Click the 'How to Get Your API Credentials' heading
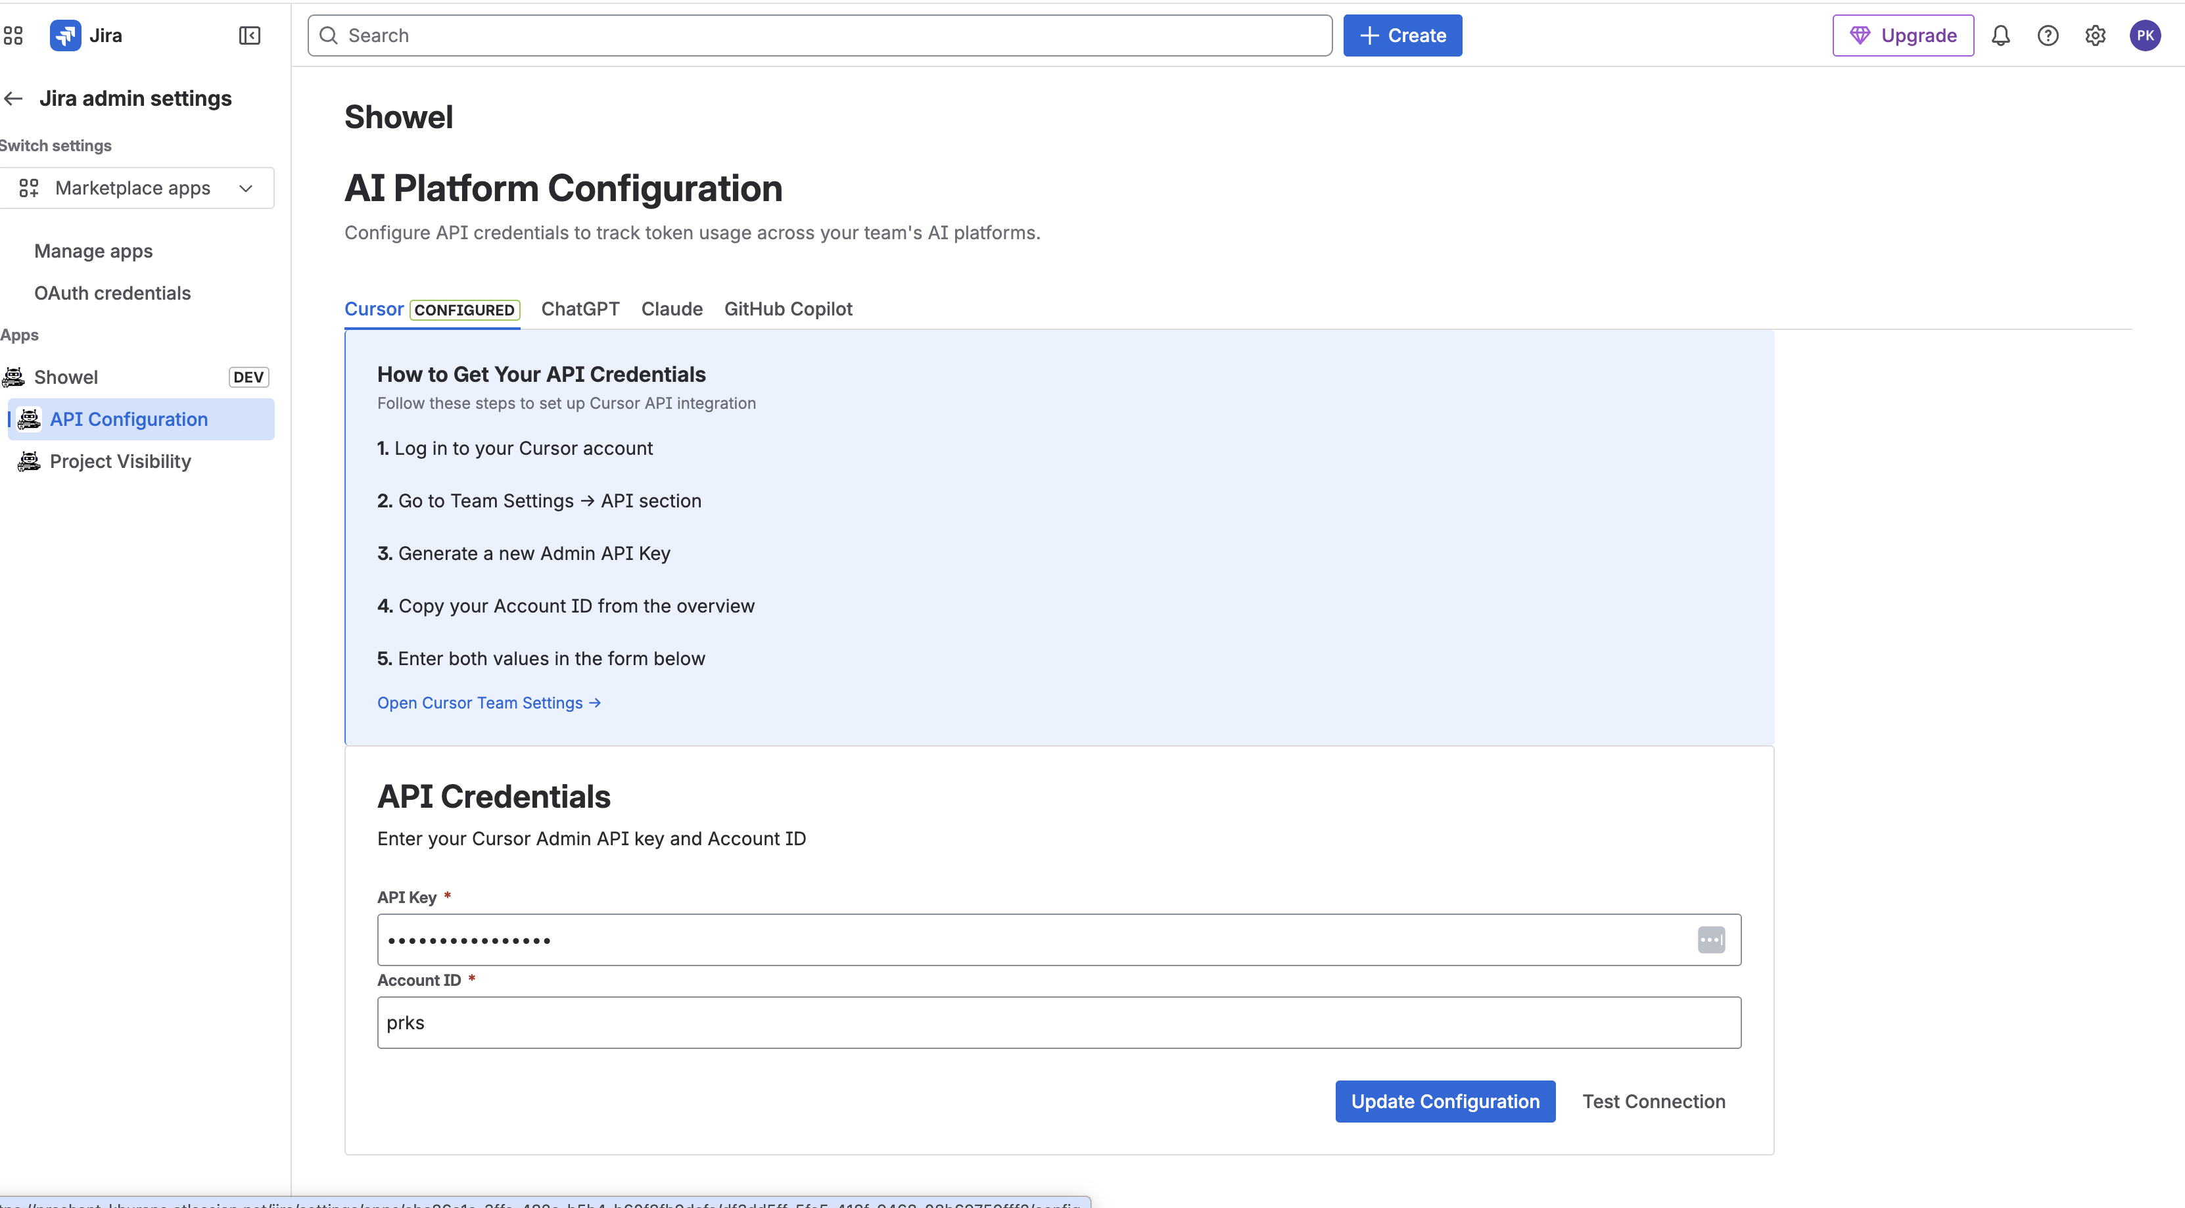The image size is (2185, 1208). (x=541, y=374)
